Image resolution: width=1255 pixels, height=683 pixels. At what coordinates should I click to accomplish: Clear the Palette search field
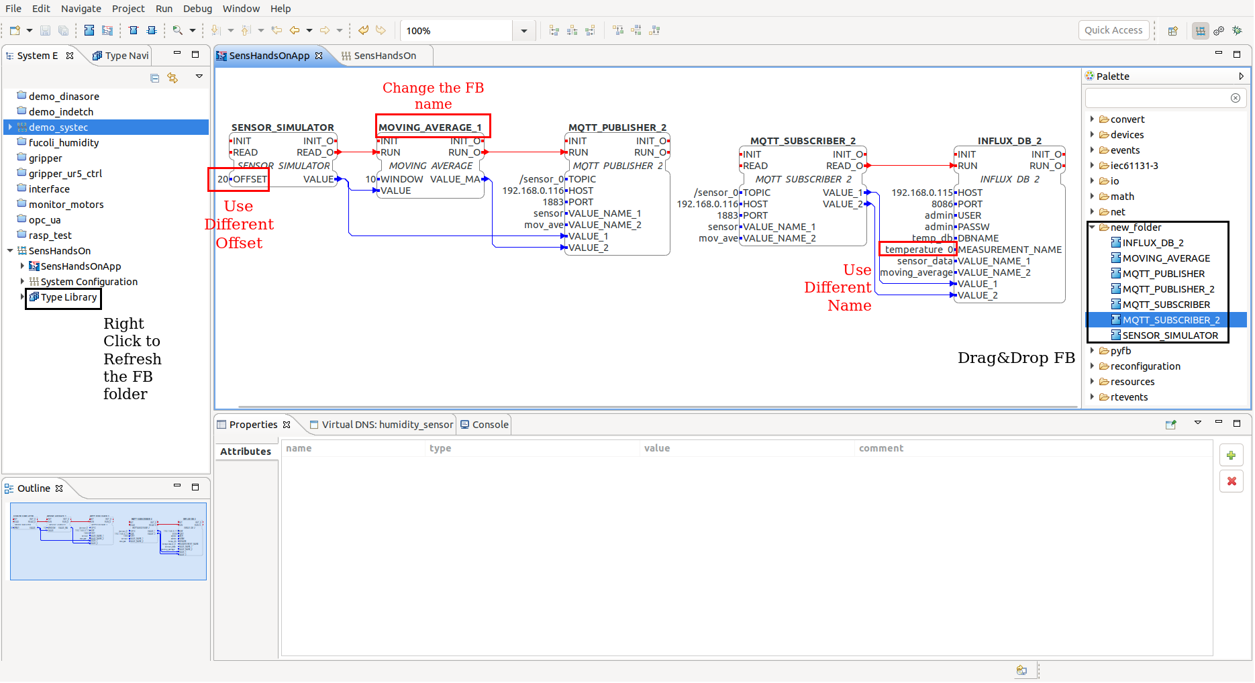pos(1235,98)
